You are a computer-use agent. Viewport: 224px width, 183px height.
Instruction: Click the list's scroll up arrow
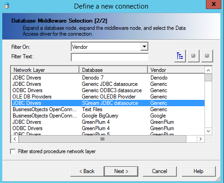pyautogui.click(x=208, y=70)
